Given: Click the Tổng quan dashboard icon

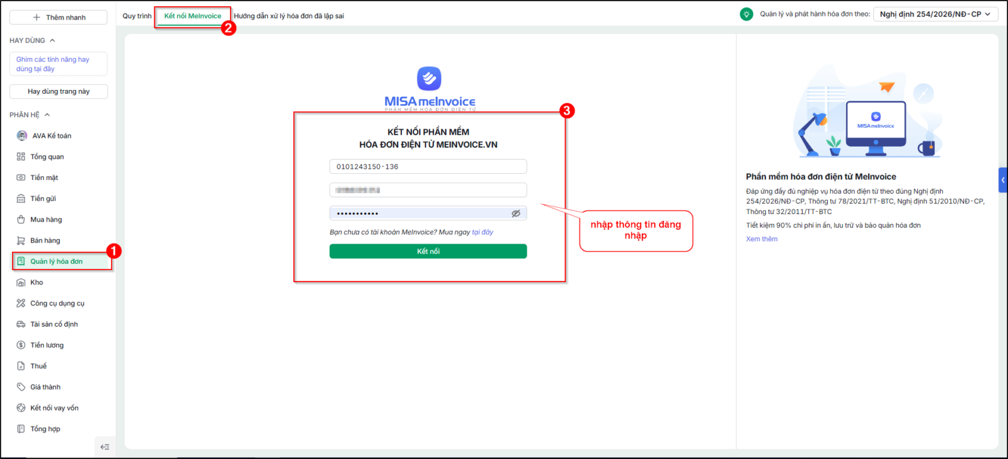Looking at the screenshot, I should [21, 157].
